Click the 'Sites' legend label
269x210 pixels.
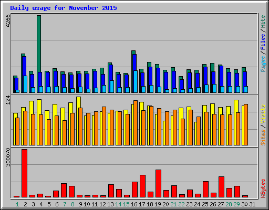[263, 138]
